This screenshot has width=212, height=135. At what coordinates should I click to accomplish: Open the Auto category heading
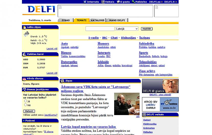coord(64,43)
